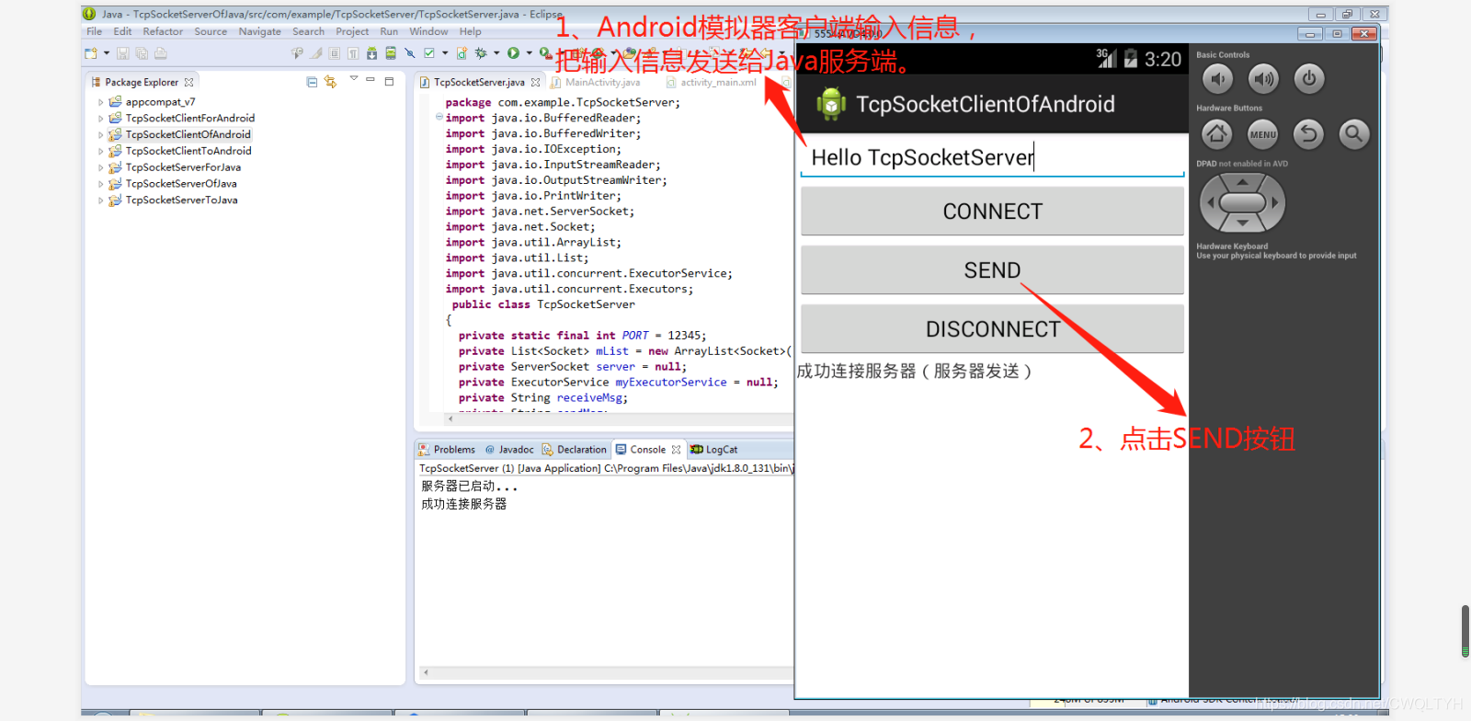
Task: Click the Android app icon in action bar
Action: (831, 104)
